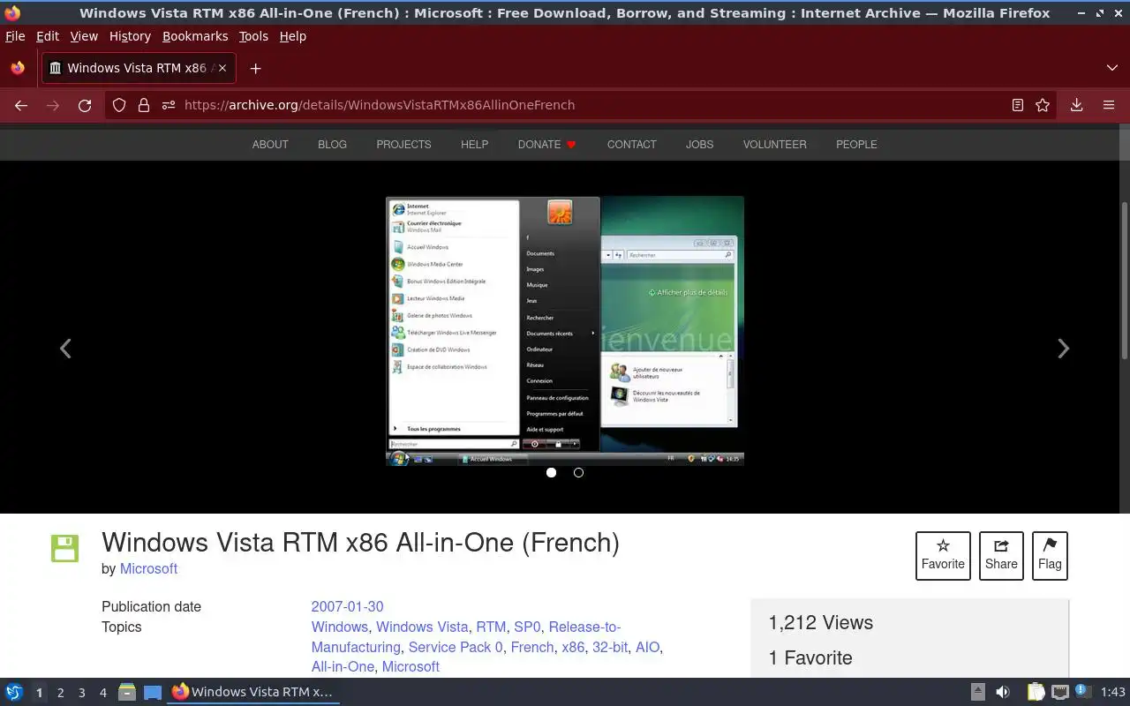The image size is (1130, 706).
Task: Open the Firefox hamburger application menu
Action: (x=1109, y=105)
